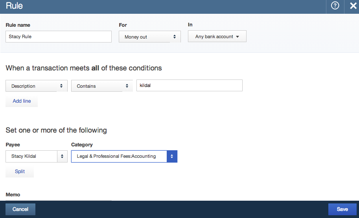Save the Stacy Rule
This screenshot has width=359, height=218.
(x=342, y=209)
